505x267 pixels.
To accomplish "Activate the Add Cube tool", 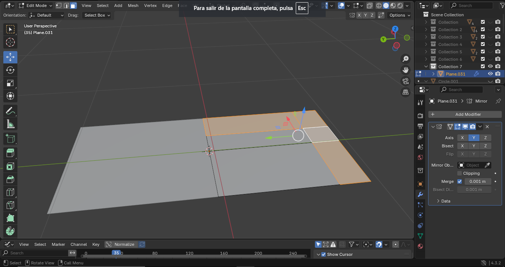I will (10, 138).
